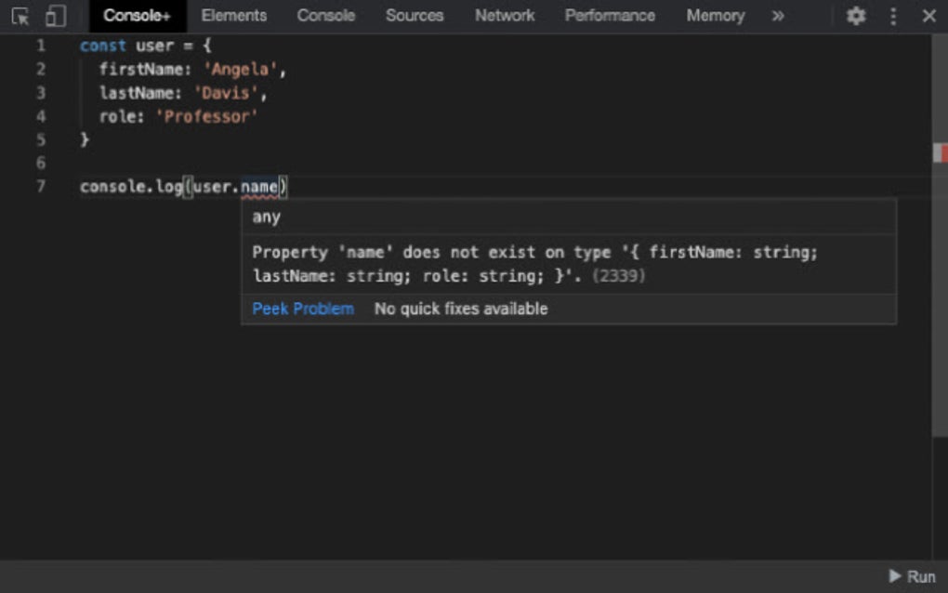Click the Run button
The width and height of the screenshot is (948, 593).
(912, 576)
